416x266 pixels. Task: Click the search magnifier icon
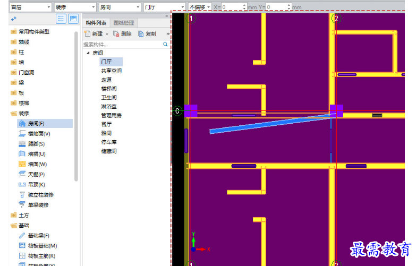click(x=165, y=44)
